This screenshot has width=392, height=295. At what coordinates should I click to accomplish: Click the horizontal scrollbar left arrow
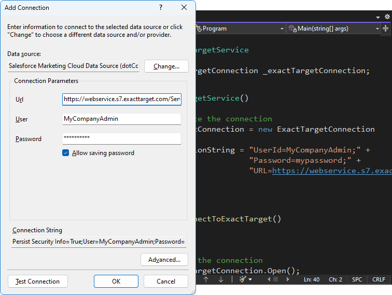(x=269, y=279)
